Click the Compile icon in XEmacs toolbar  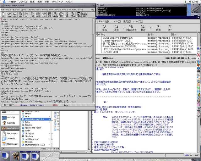(x=73, y=15)
